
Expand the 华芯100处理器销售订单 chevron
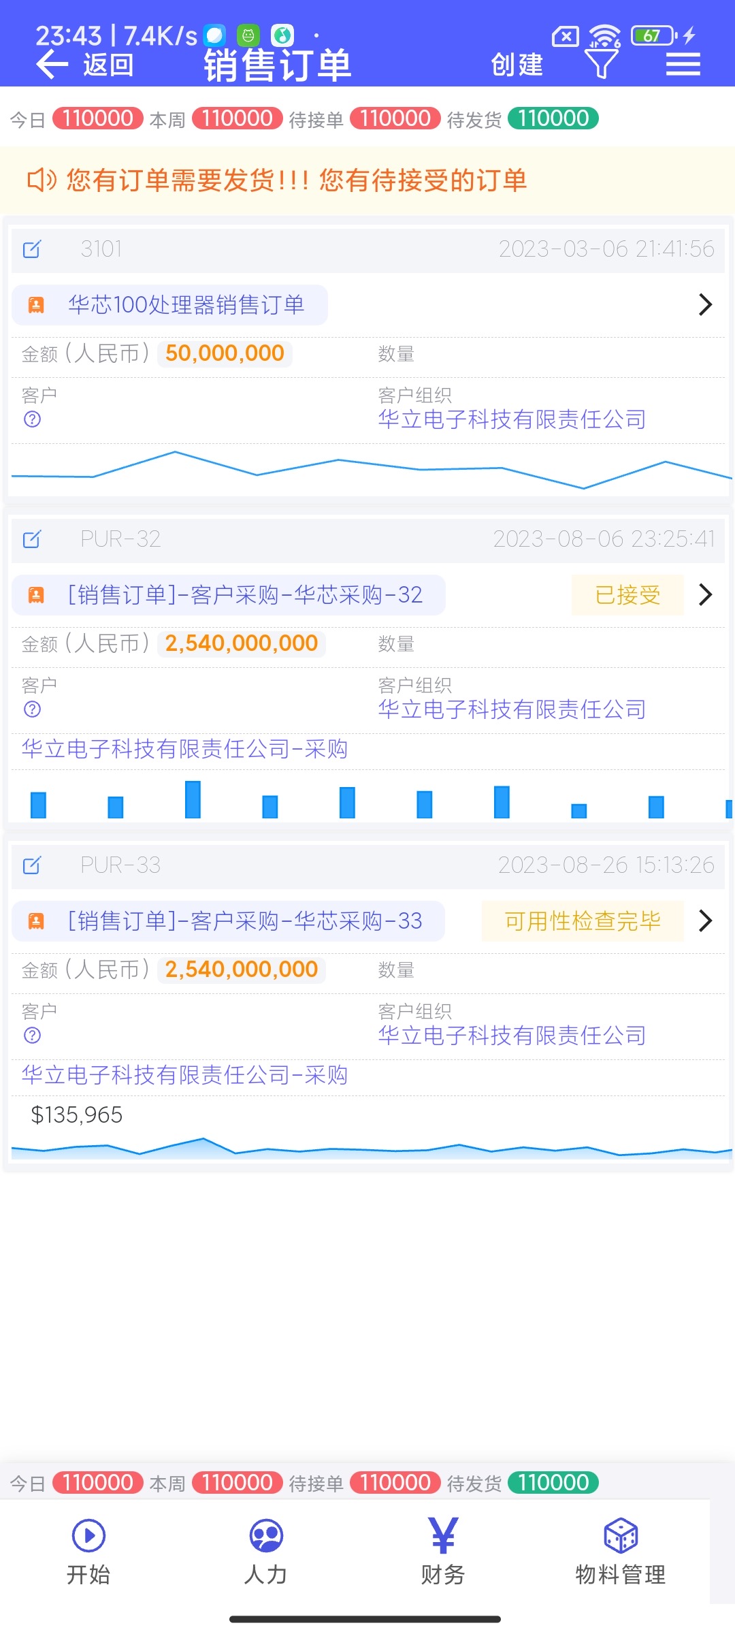(x=705, y=304)
